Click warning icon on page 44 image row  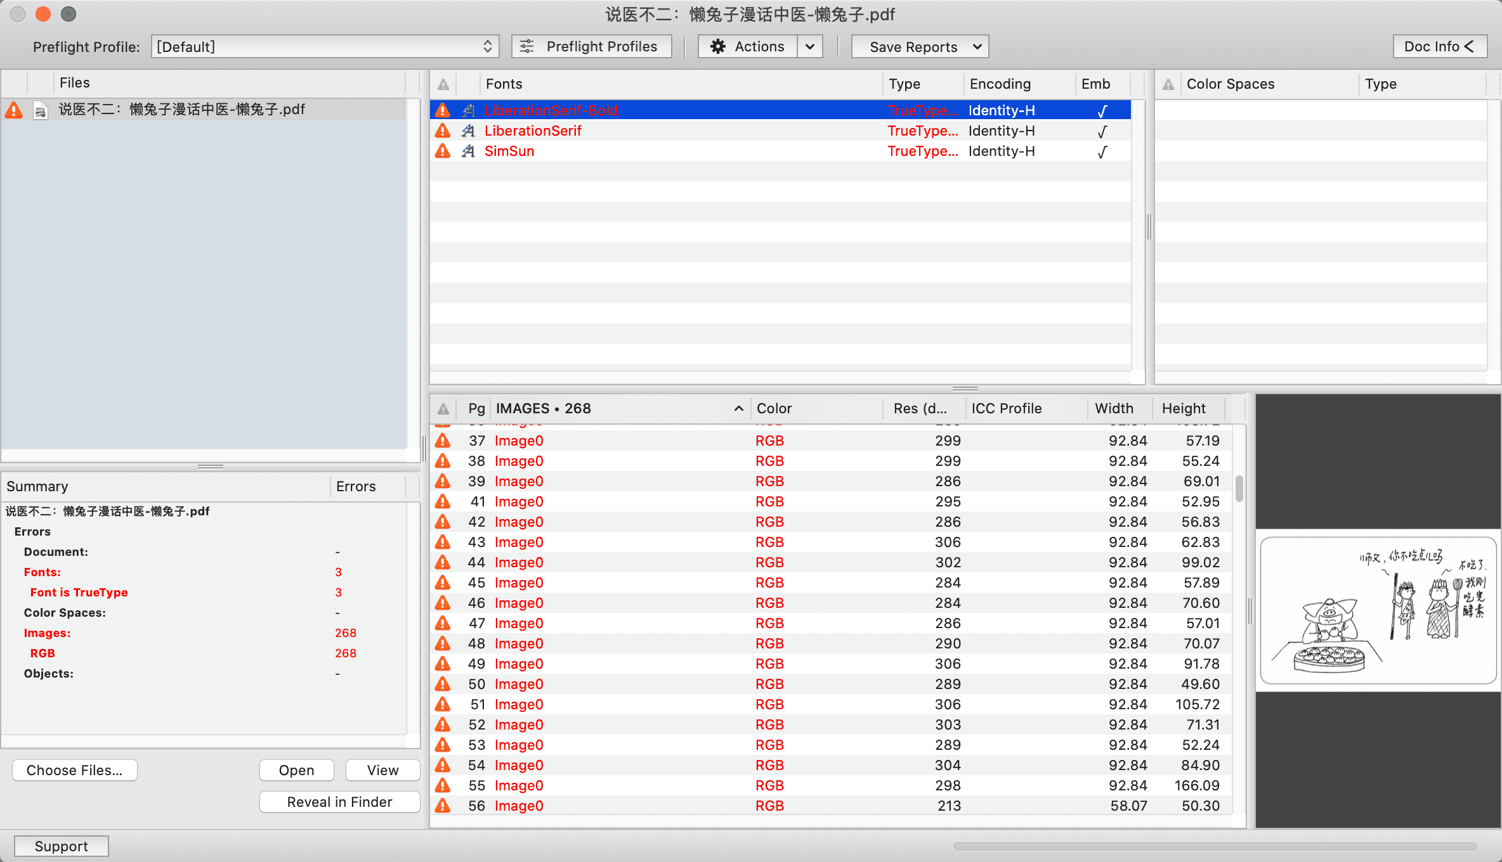click(443, 562)
